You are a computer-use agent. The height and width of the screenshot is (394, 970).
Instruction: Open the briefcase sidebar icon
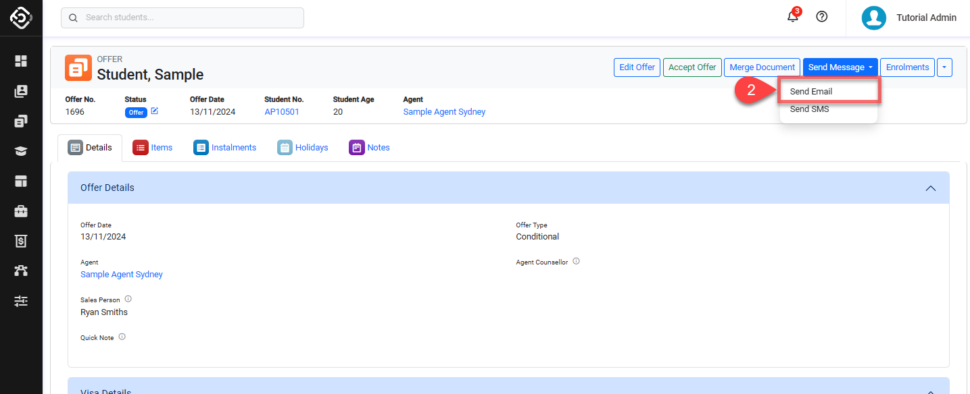tap(21, 211)
